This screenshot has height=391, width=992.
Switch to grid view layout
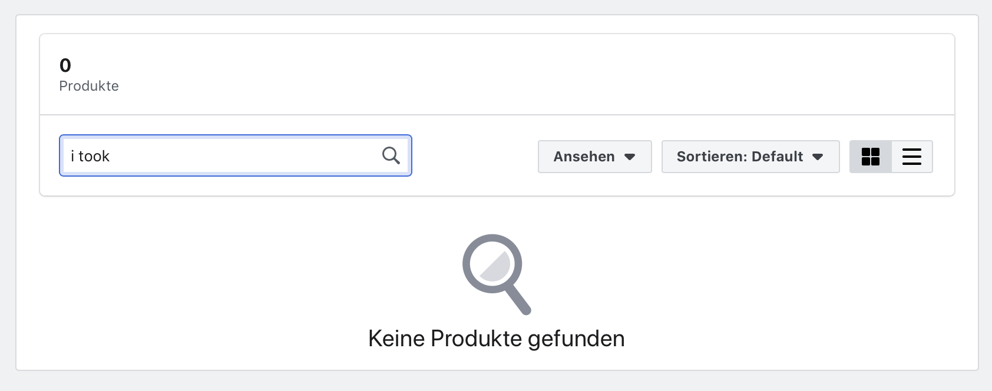point(871,157)
